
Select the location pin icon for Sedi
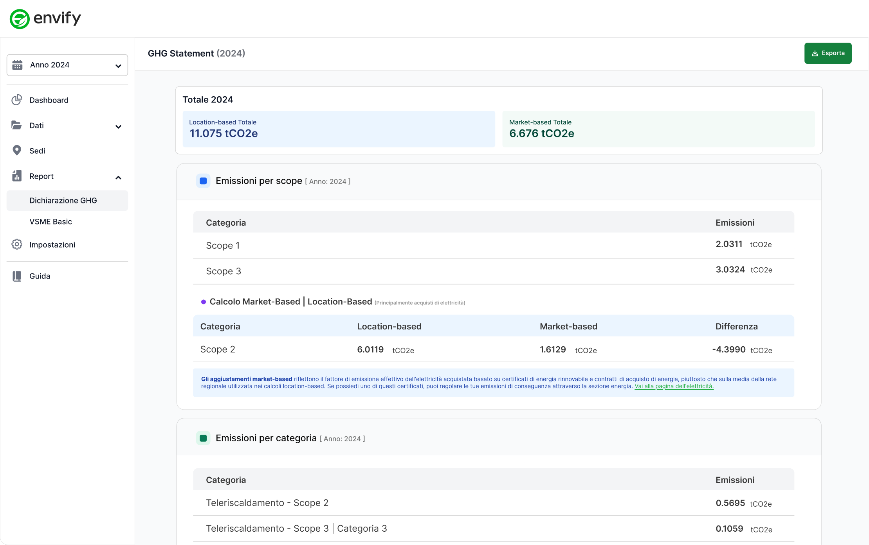pos(17,150)
